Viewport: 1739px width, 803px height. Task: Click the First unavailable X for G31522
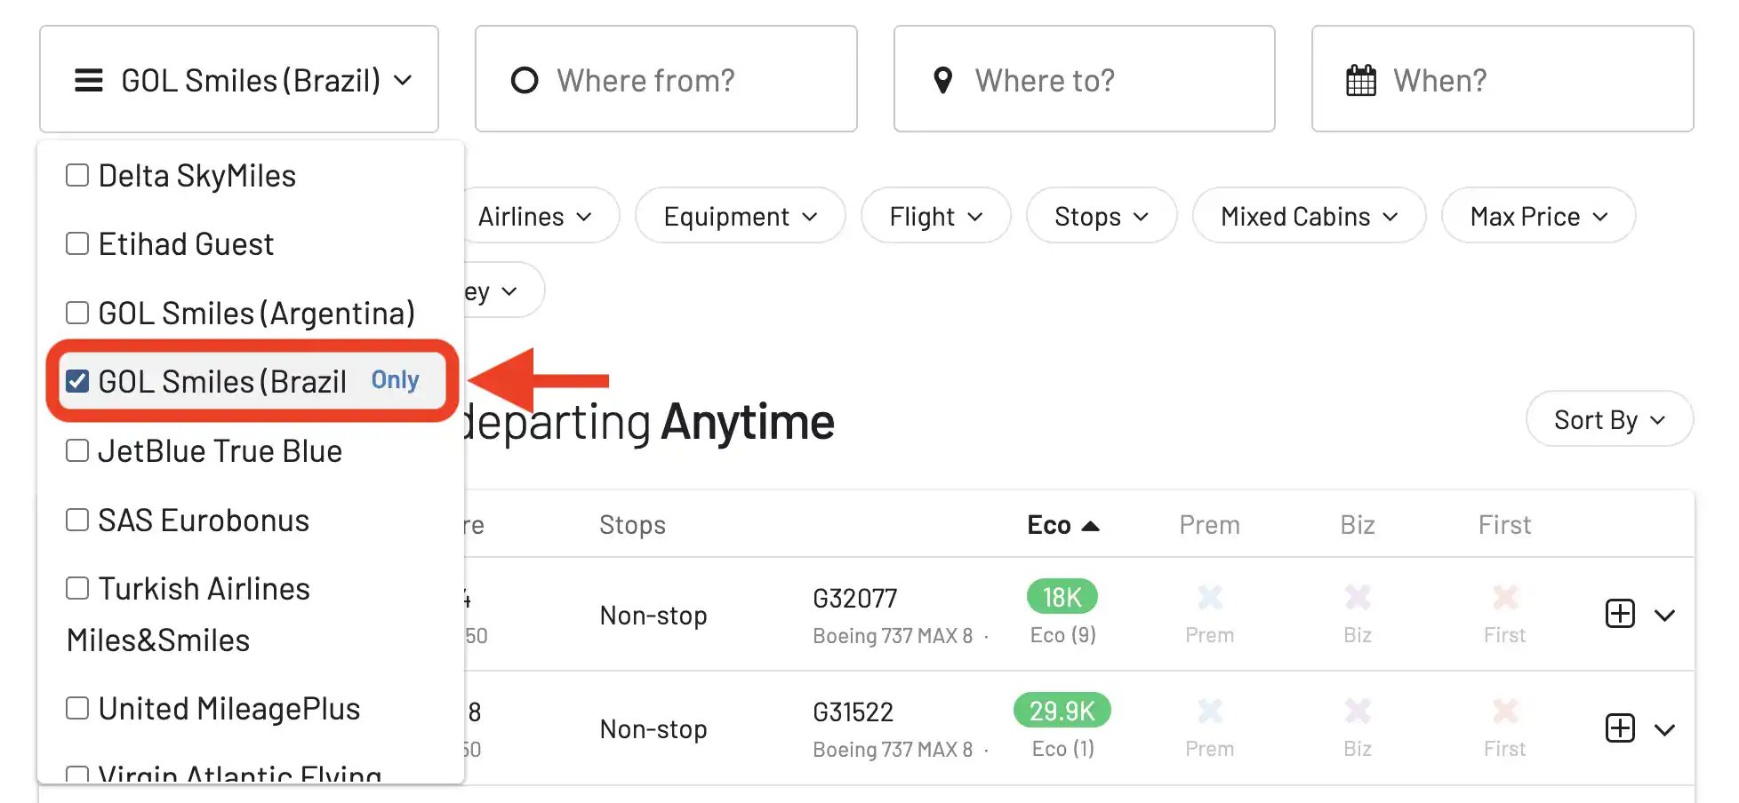point(1504,711)
